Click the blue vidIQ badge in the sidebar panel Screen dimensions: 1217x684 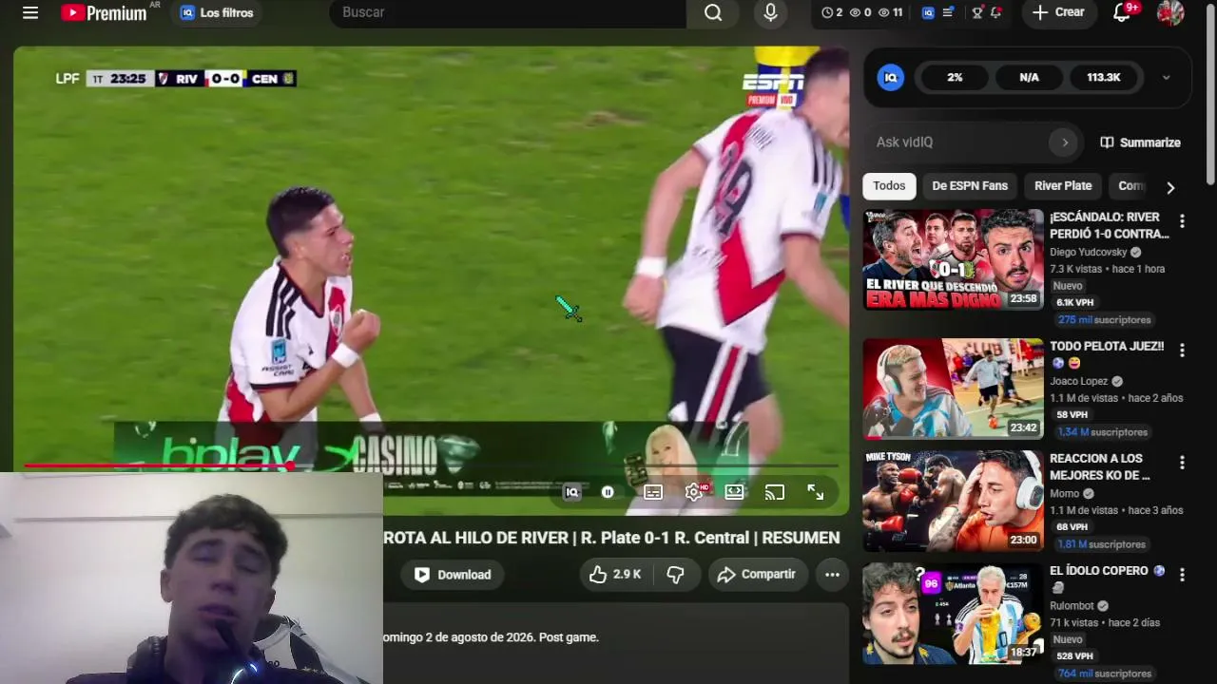click(891, 78)
